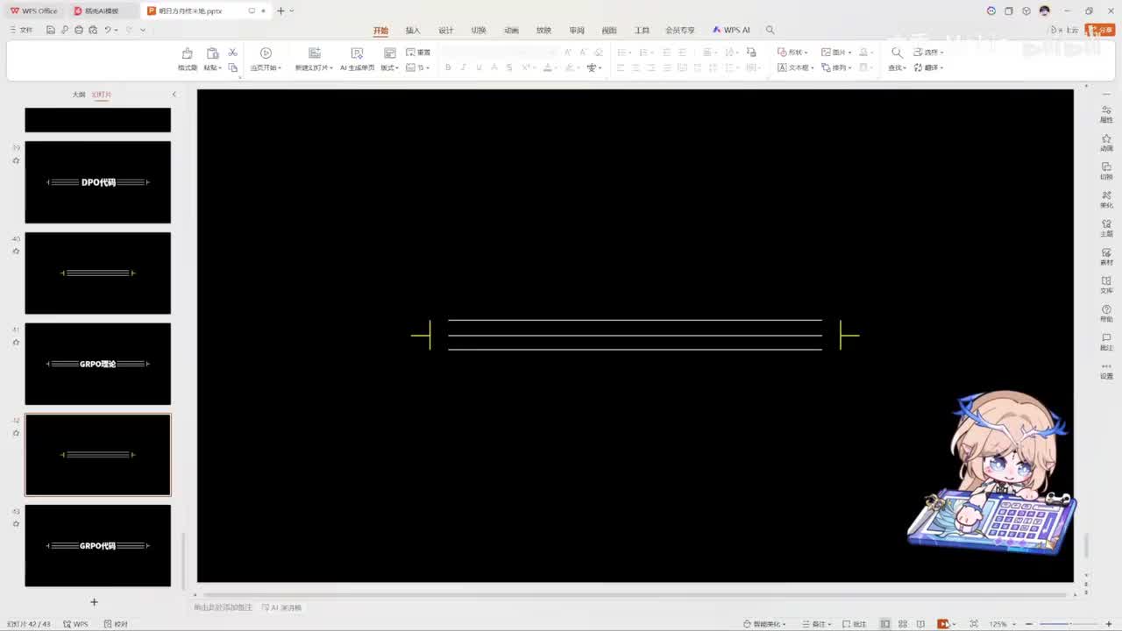Open the WPS AI tab

[731, 30]
